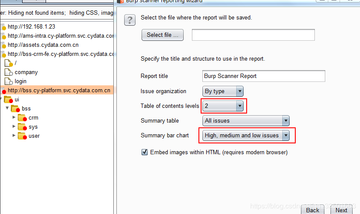Click the crm folder label

coord(33,118)
